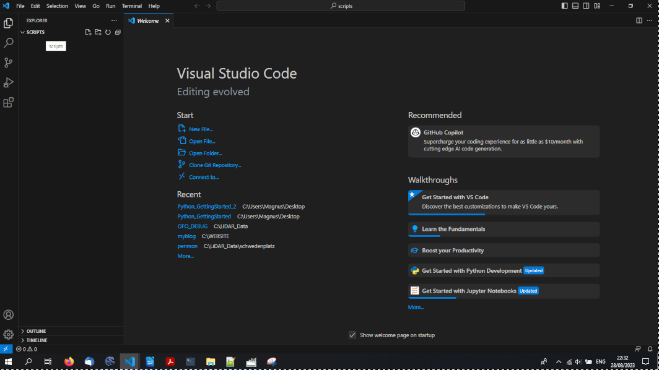Open the Help menu
The image size is (659, 370).
(x=154, y=6)
